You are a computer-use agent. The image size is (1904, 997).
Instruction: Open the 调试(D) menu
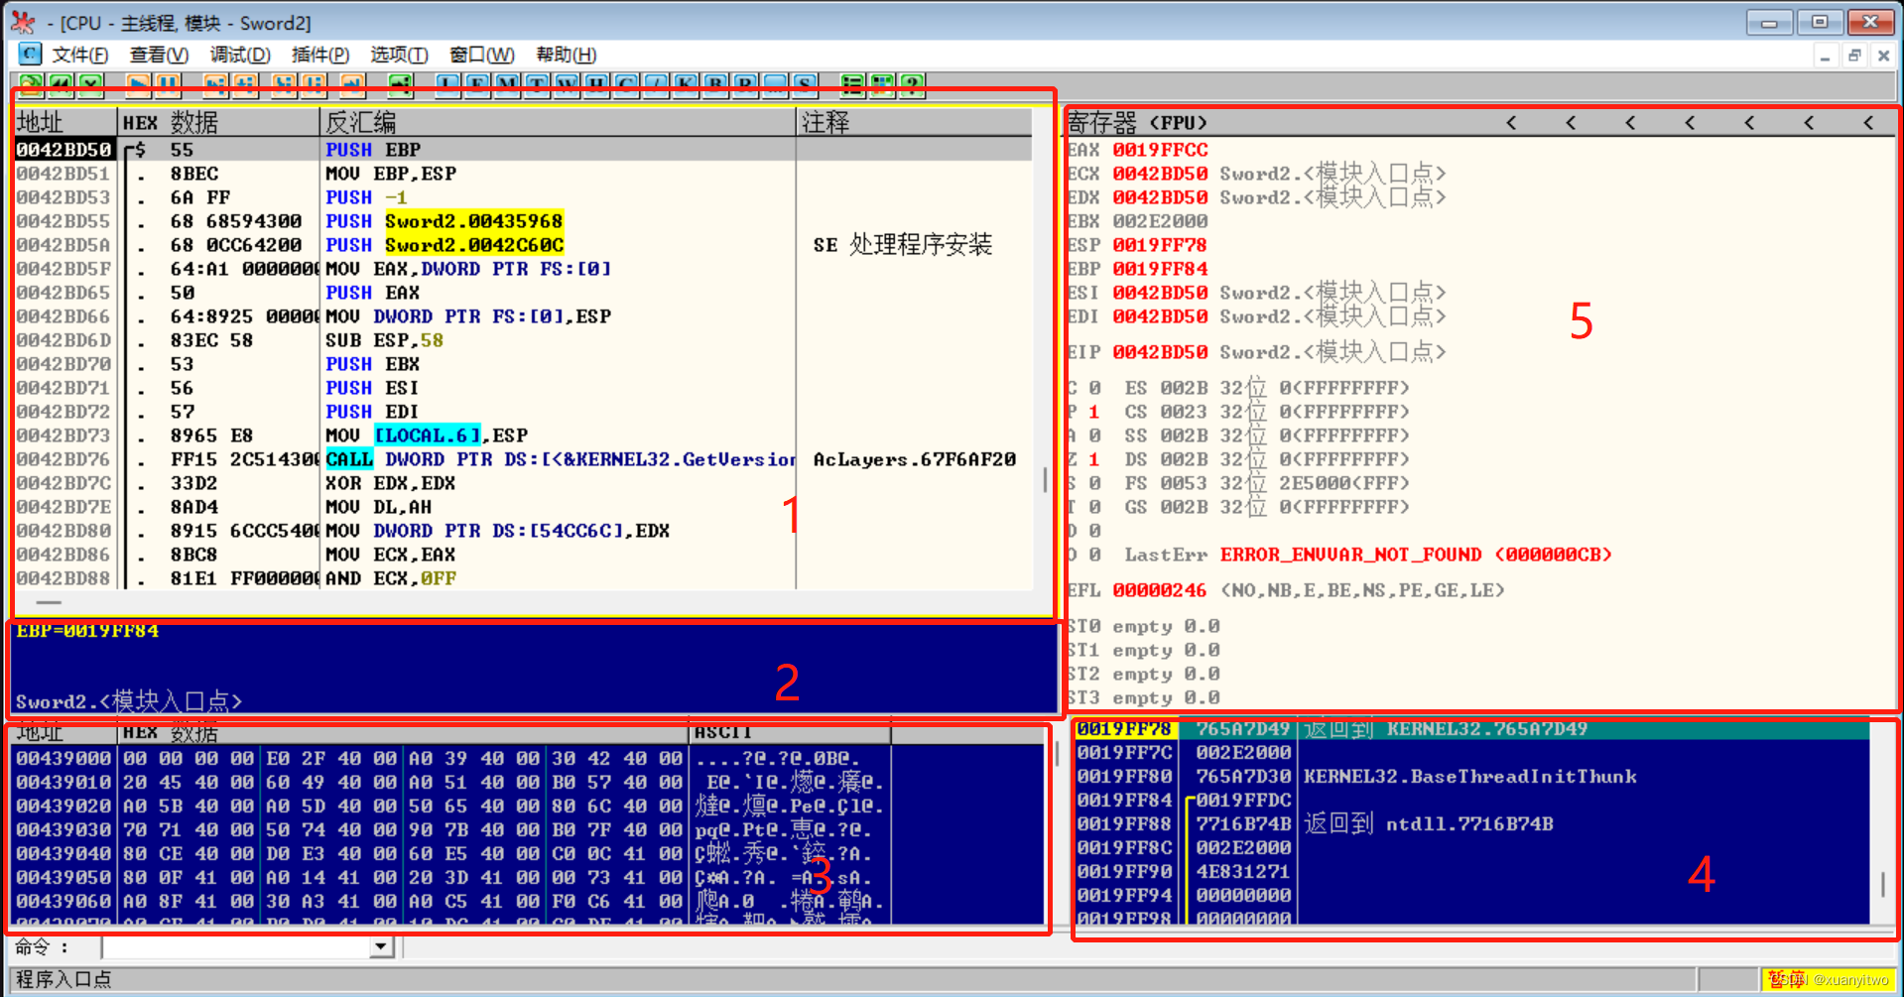[240, 55]
